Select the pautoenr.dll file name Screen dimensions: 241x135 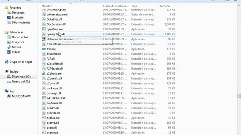pyautogui.click(x=54, y=103)
